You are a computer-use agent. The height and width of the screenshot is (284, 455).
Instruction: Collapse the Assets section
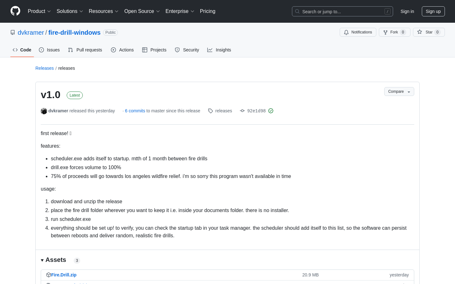[53, 260]
